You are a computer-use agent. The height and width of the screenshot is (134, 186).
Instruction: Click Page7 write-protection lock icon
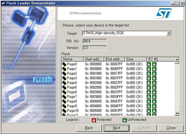tap(154, 97)
